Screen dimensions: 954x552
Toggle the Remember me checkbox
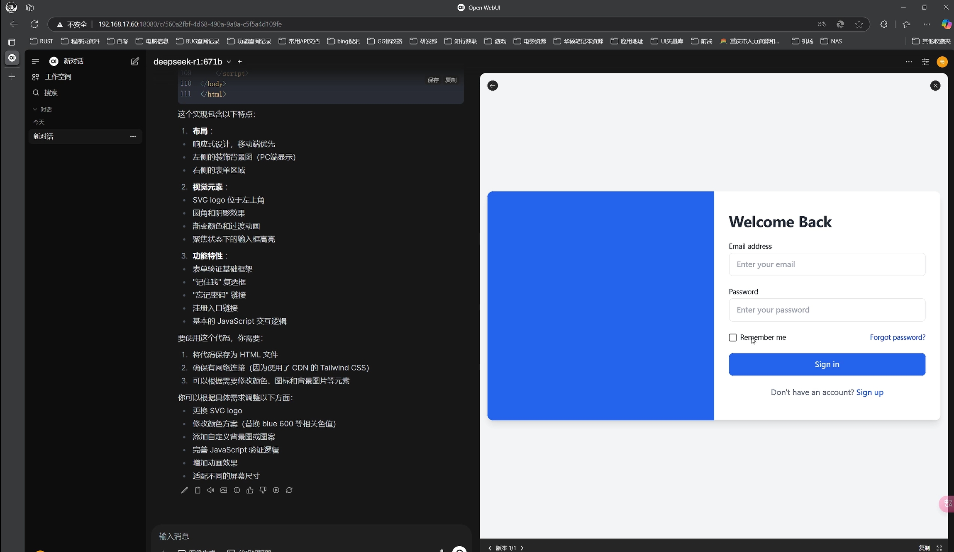(x=733, y=337)
